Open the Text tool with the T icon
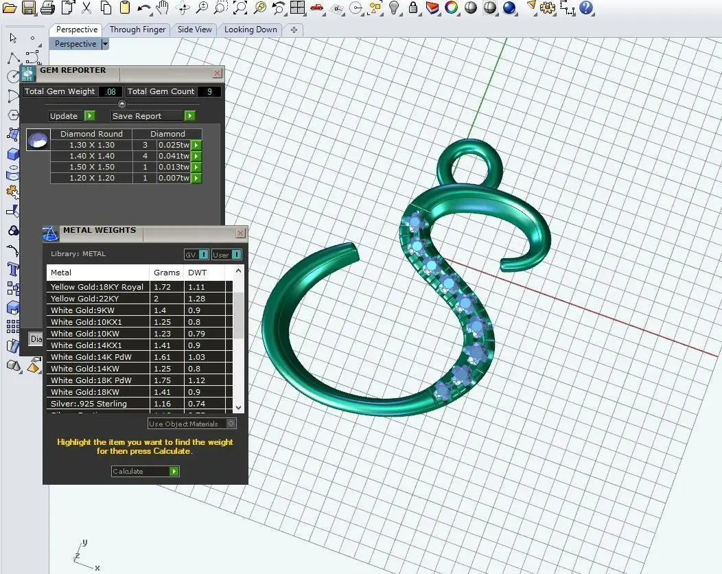Viewport: 722px width, 574px height. click(x=13, y=269)
